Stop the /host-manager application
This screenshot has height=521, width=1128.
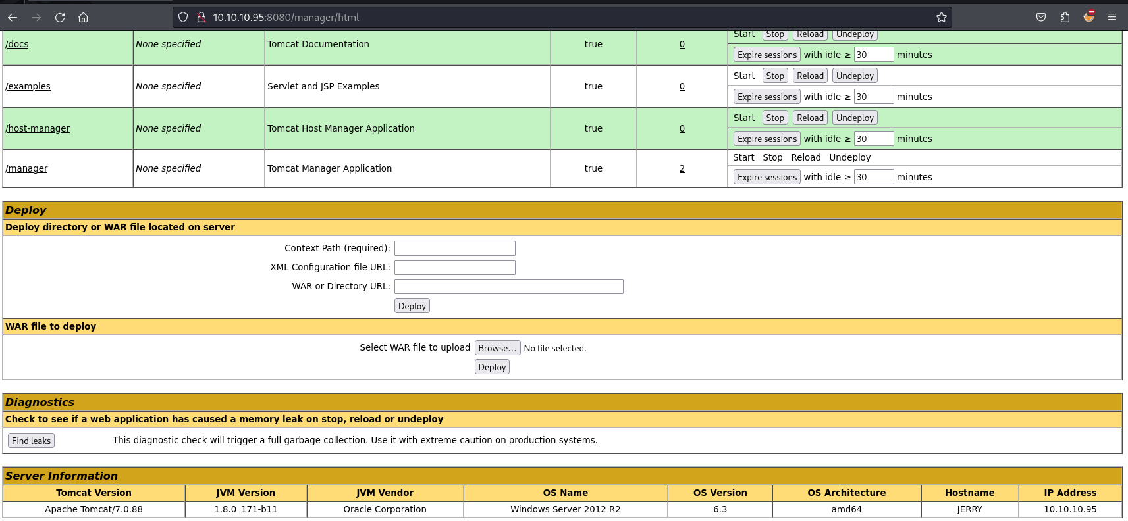[x=775, y=118]
